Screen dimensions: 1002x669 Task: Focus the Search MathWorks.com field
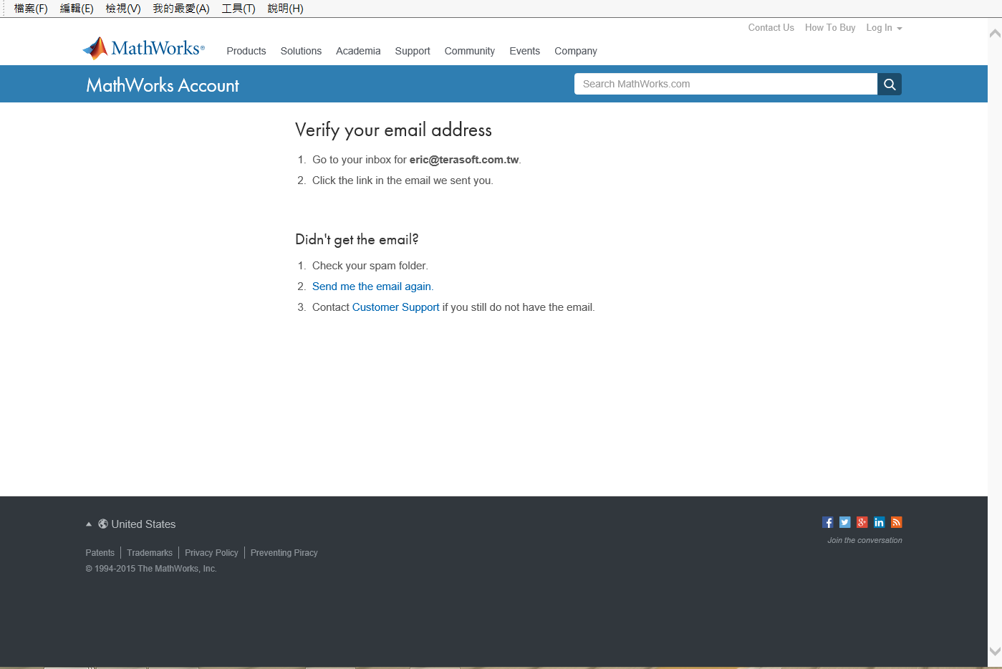coord(726,84)
